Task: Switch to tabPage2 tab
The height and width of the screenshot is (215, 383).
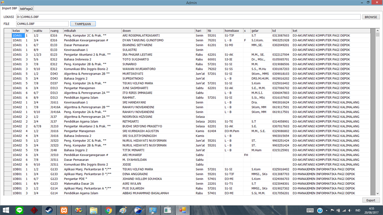Action: (x=27, y=9)
